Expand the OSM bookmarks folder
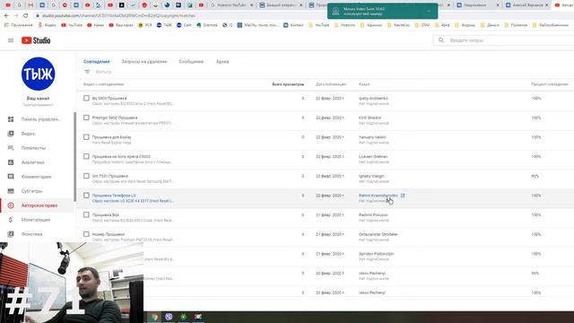 (422, 25)
